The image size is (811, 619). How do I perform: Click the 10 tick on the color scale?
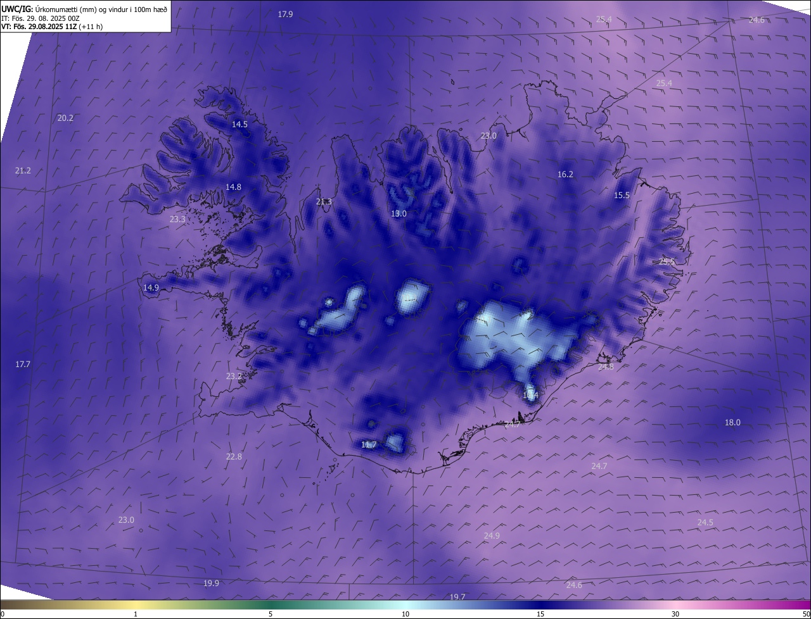click(405, 614)
